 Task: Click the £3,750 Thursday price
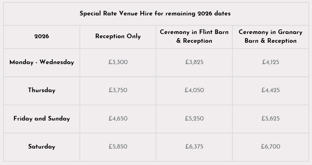(118, 90)
